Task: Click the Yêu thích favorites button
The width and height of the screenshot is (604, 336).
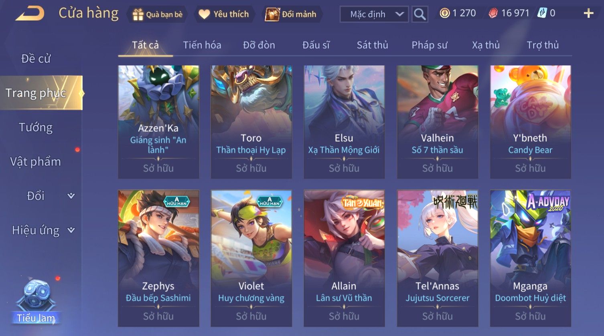Action: tap(224, 14)
